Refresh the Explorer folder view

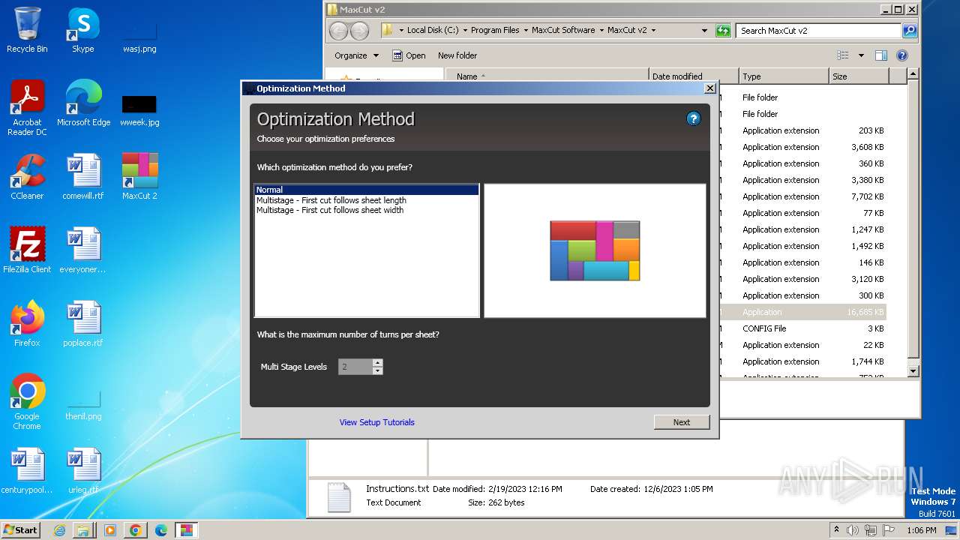click(x=723, y=31)
